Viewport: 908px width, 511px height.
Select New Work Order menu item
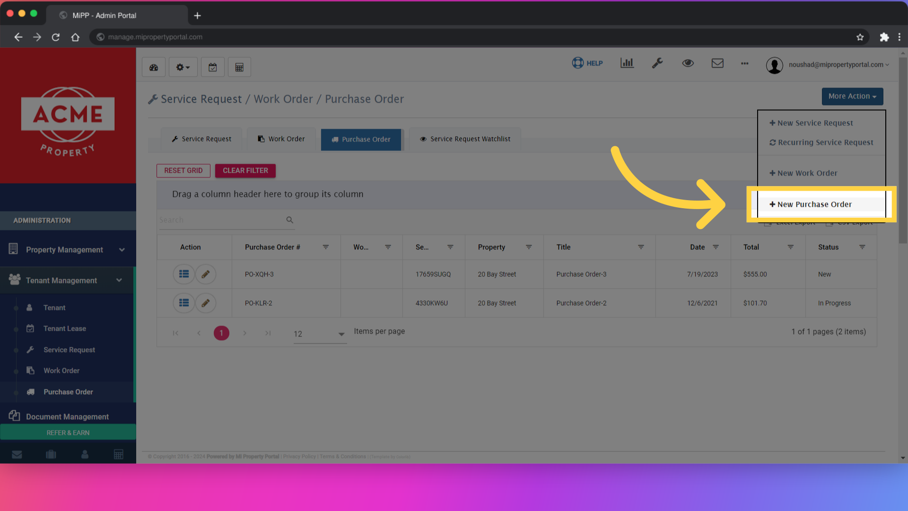(x=803, y=173)
